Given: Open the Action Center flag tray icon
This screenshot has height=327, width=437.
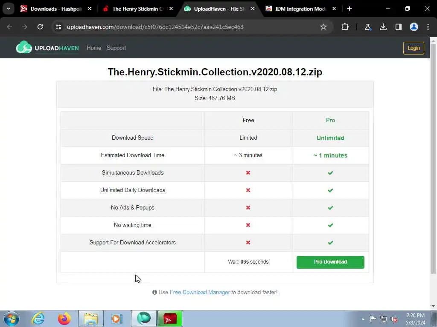Looking at the screenshot, I should point(373,319).
